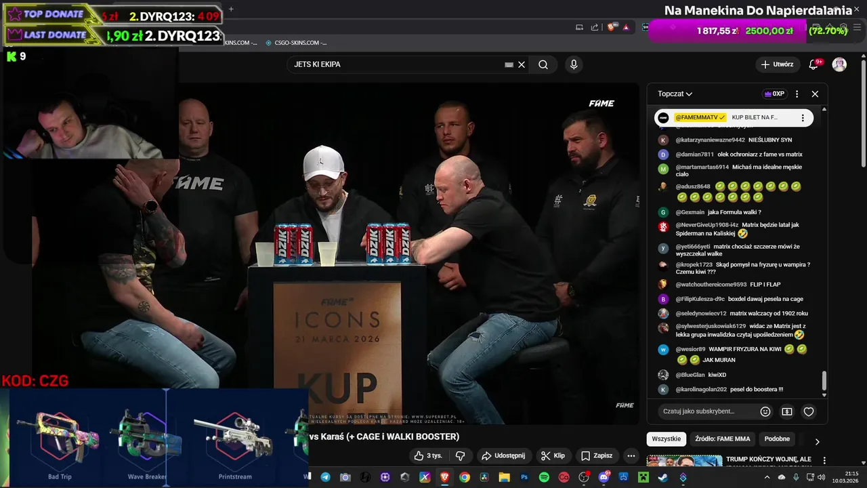Activate voice search microphone
The height and width of the screenshot is (488, 867).
tap(574, 64)
